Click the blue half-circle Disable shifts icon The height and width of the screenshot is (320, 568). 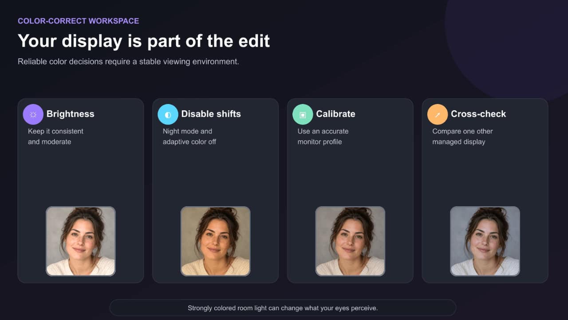[x=168, y=114]
